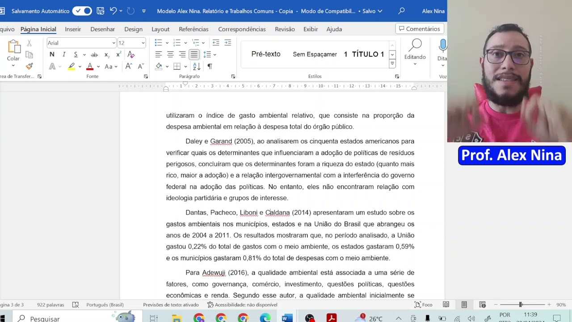This screenshot has width=572, height=322.
Task: Center the paragraph text
Action: tap(170, 55)
